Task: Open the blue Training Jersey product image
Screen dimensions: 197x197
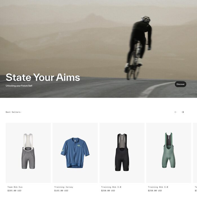Action: (x=75, y=153)
